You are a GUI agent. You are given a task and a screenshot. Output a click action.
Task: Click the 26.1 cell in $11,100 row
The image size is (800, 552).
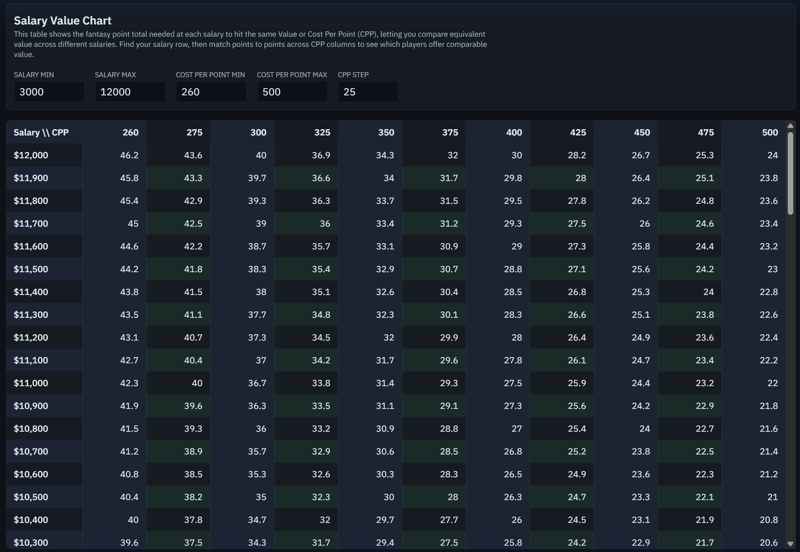click(562, 360)
